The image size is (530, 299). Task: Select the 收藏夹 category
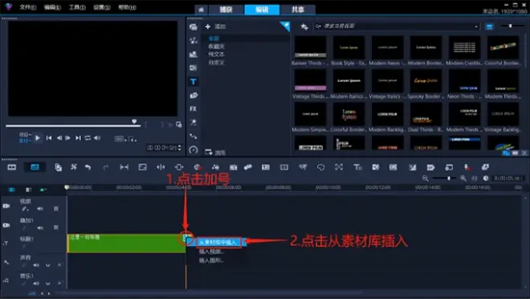pyautogui.click(x=216, y=47)
